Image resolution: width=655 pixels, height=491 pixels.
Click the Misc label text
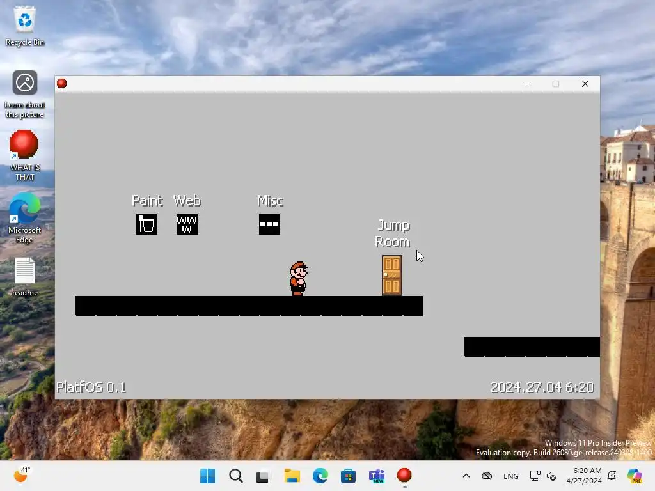pos(270,201)
